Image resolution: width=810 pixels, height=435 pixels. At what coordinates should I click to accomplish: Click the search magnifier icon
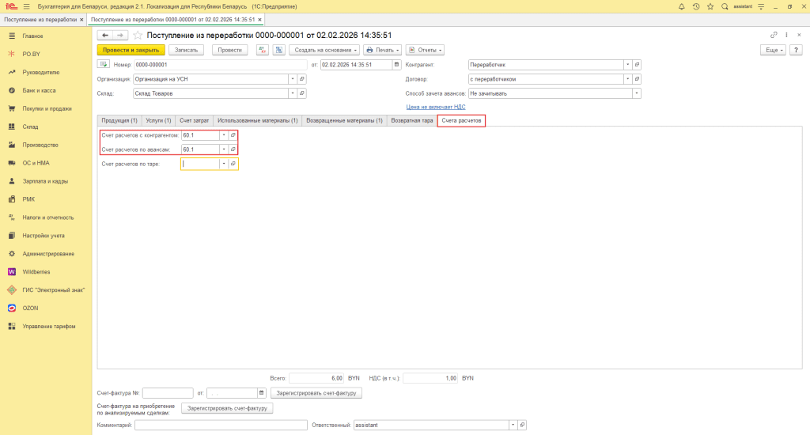(x=725, y=6)
